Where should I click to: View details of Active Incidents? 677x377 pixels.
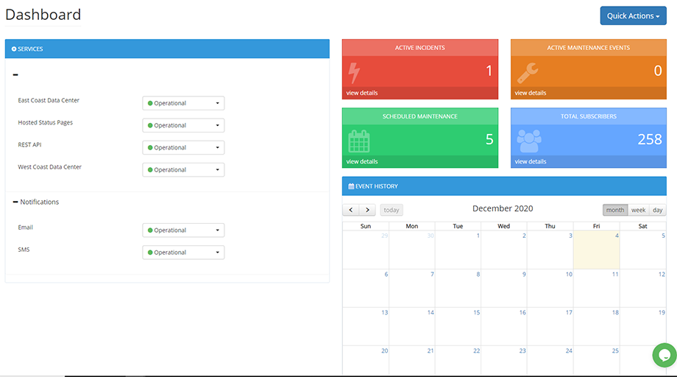coord(362,93)
